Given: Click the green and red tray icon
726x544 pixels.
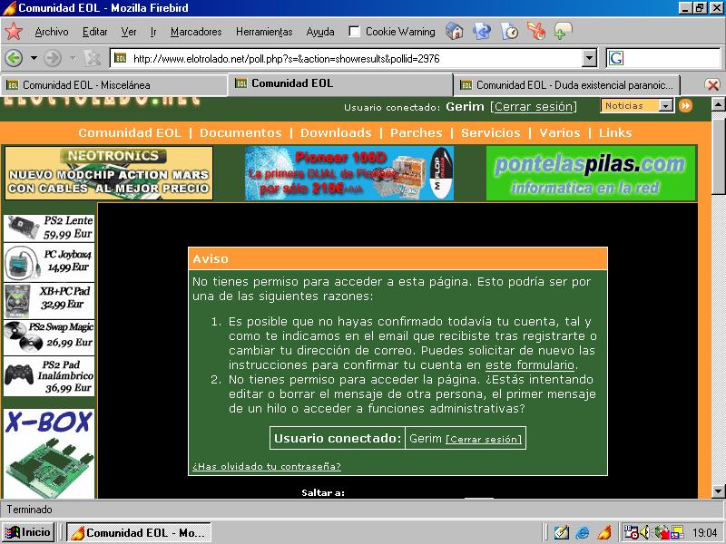Looking at the screenshot, I should pyautogui.click(x=662, y=532).
